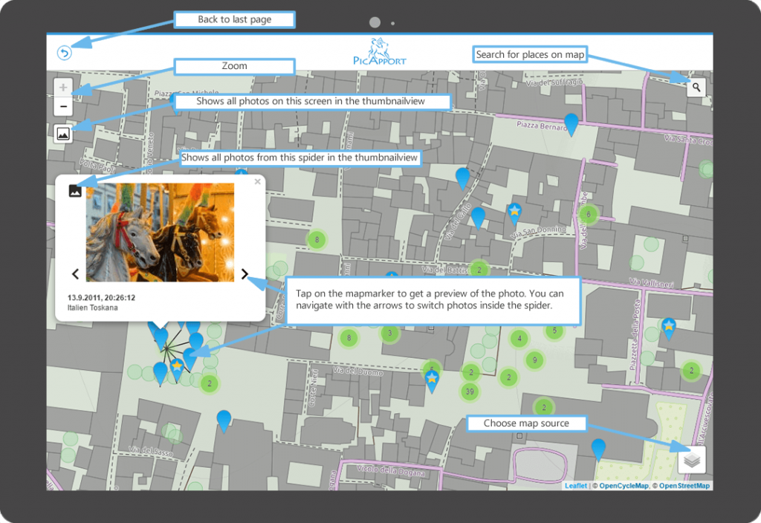The height and width of the screenshot is (523, 761).
Task: Click the carousel horse photo preview
Action: tap(160, 233)
